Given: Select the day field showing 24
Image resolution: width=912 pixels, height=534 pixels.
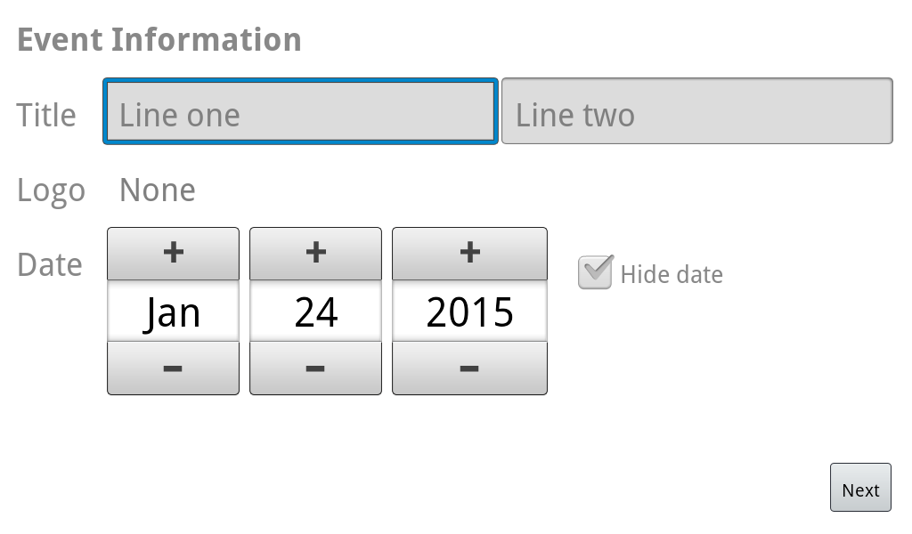Looking at the screenshot, I should click(315, 311).
